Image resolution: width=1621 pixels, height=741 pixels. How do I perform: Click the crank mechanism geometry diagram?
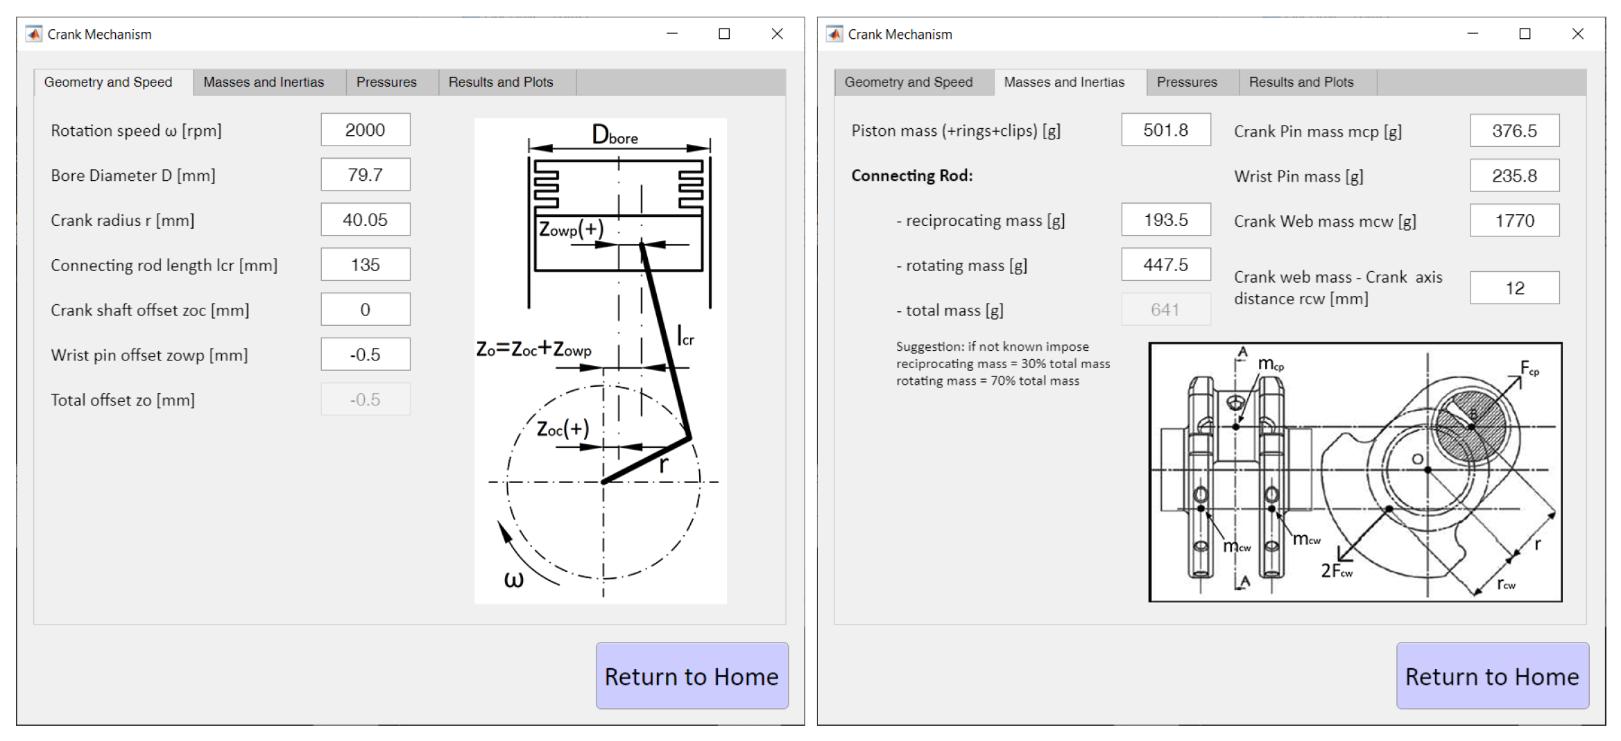[600, 360]
